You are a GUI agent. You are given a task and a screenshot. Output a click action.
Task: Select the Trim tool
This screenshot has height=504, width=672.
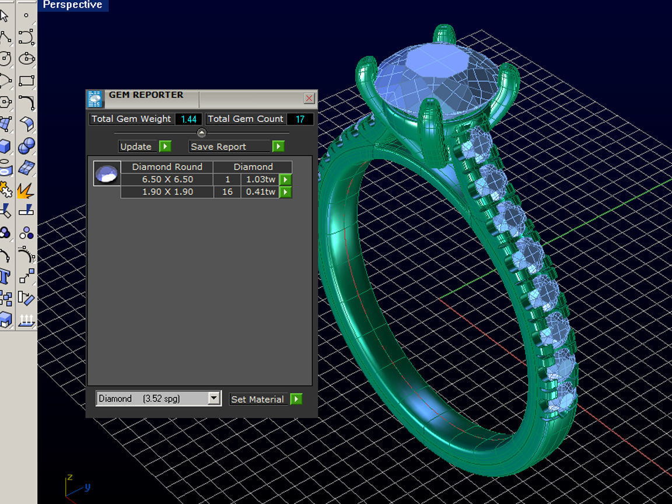click(x=5, y=211)
